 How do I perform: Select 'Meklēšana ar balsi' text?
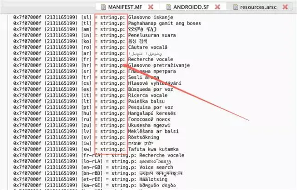[x=154, y=132]
